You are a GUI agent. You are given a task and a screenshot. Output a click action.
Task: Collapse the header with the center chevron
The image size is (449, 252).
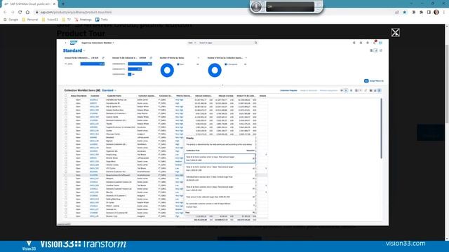[x=222, y=85]
